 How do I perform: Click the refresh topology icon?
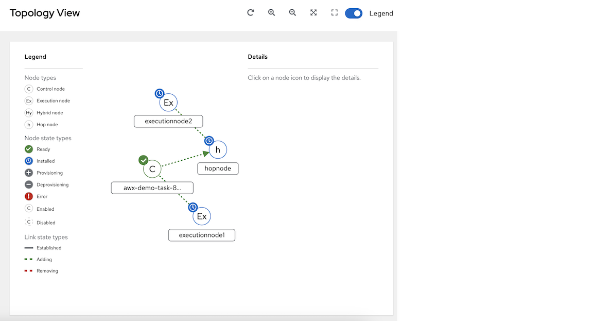[x=251, y=13]
